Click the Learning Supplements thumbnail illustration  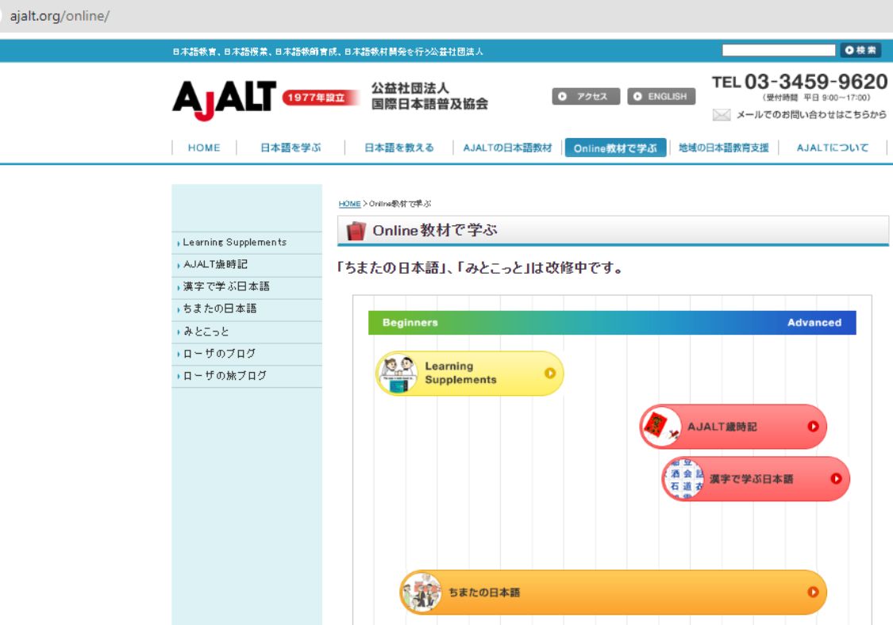[x=398, y=374]
